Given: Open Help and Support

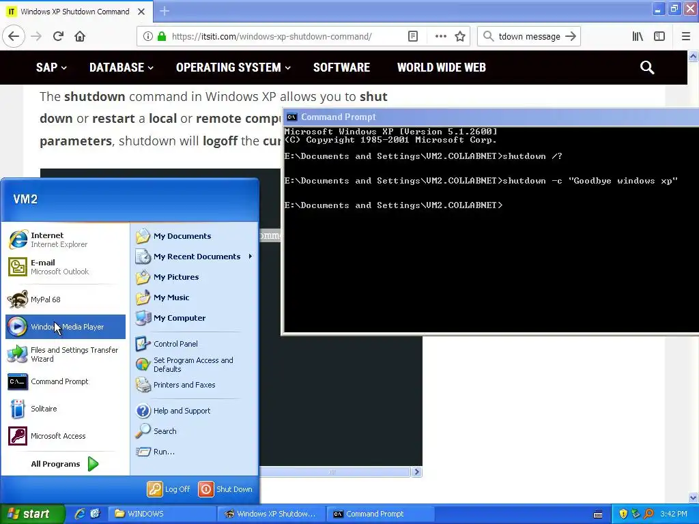Looking at the screenshot, I should 194,411.
